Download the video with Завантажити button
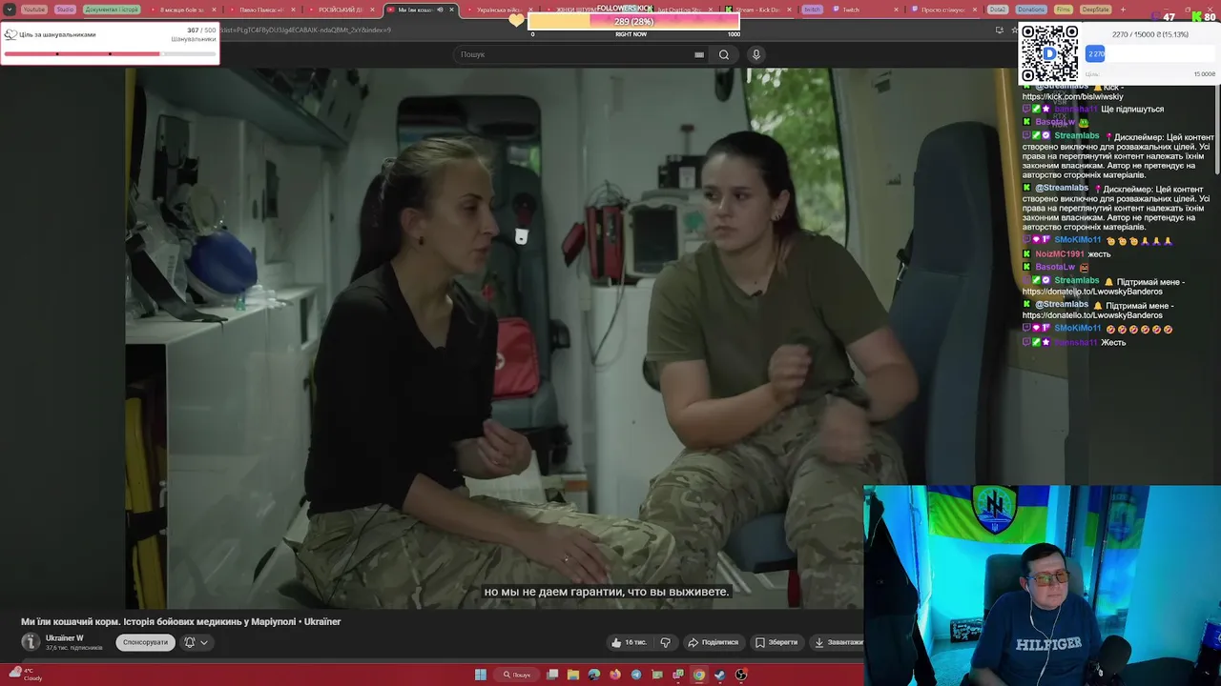Image resolution: width=1221 pixels, height=686 pixels. pyautogui.click(x=838, y=642)
